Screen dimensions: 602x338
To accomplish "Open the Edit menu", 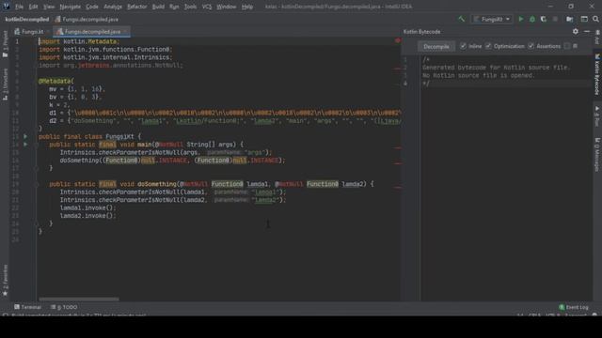I will click(34, 7).
